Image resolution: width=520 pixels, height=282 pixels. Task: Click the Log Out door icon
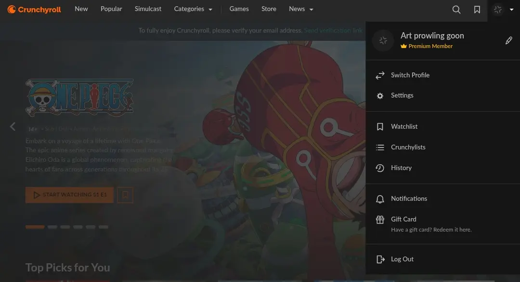[x=380, y=259]
